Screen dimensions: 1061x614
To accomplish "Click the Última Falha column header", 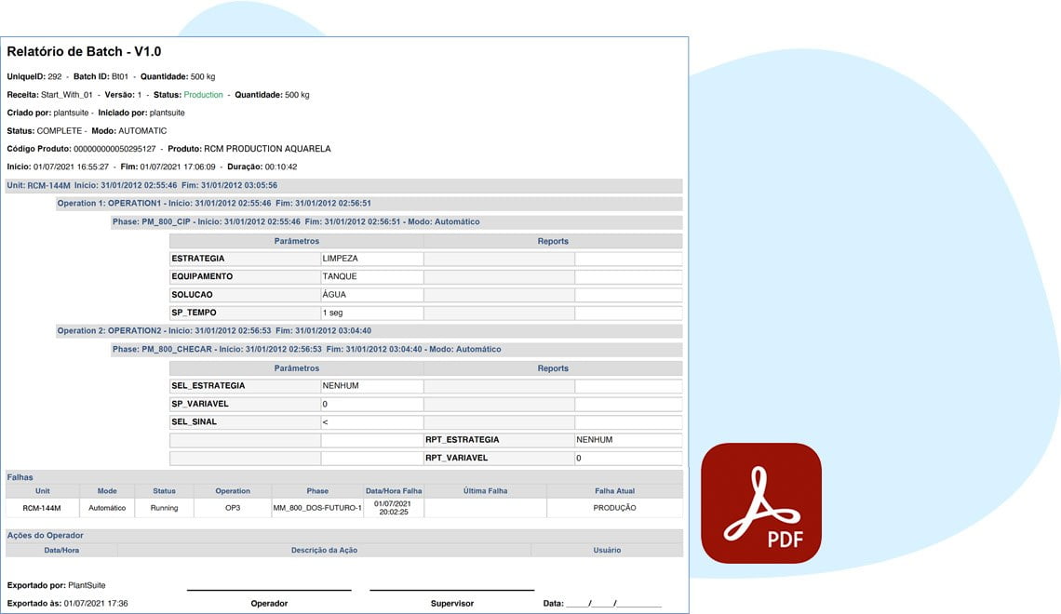I will [485, 491].
